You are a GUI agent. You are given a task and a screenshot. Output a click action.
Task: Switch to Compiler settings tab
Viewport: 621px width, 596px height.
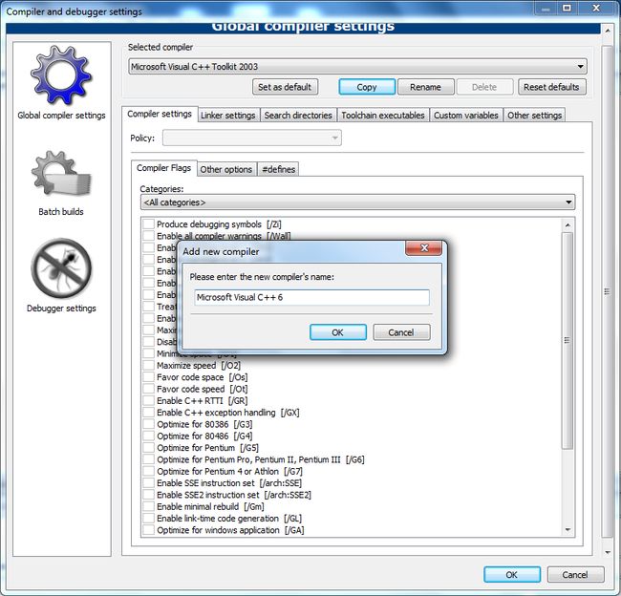pyautogui.click(x=160, y=114)
